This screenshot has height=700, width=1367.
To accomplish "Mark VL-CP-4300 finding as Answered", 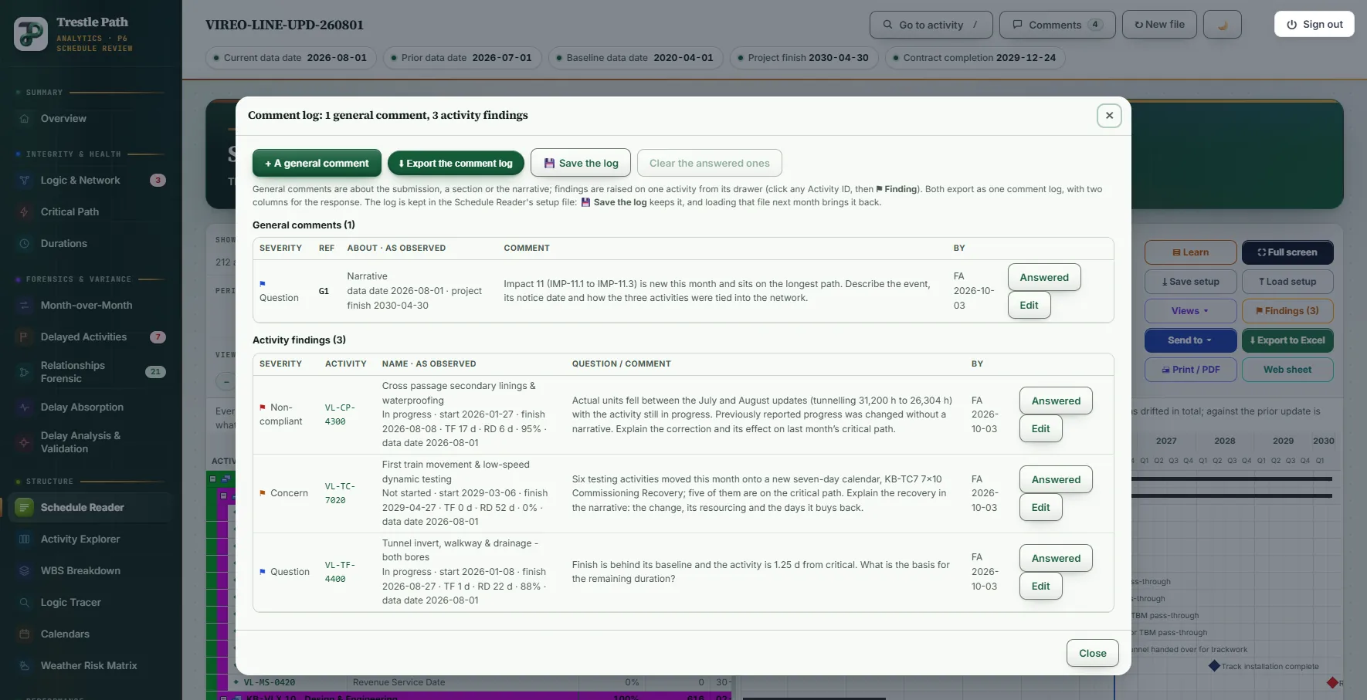I will [x=1056, y=401].
